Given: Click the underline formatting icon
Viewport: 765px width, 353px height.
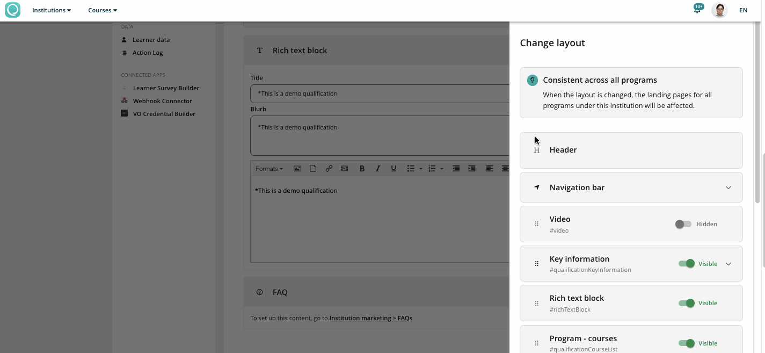Looking at the screenshot, I should pyautogui.click(x=394, y=169).
